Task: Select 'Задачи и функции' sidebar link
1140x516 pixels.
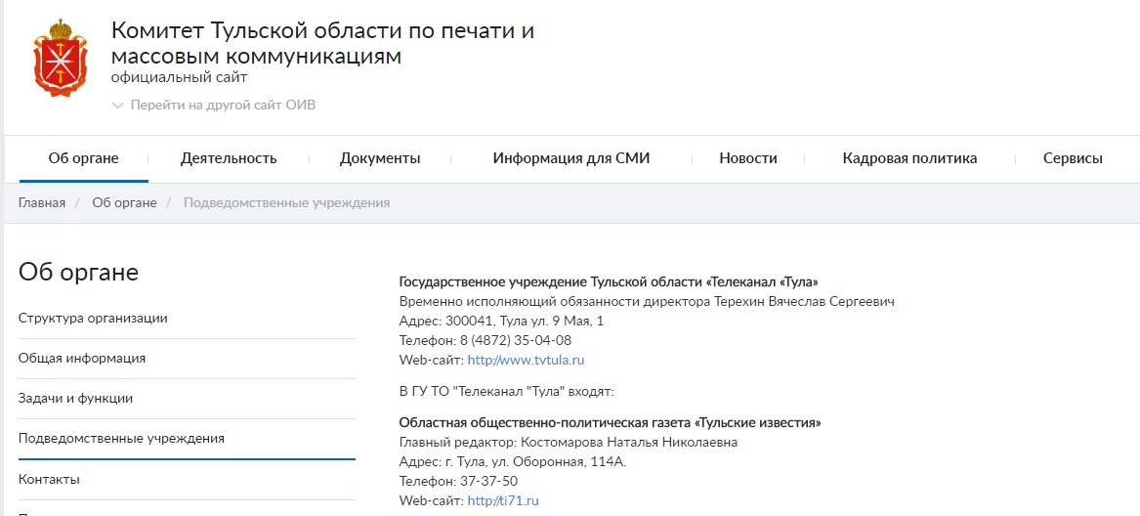Action: 75,398
